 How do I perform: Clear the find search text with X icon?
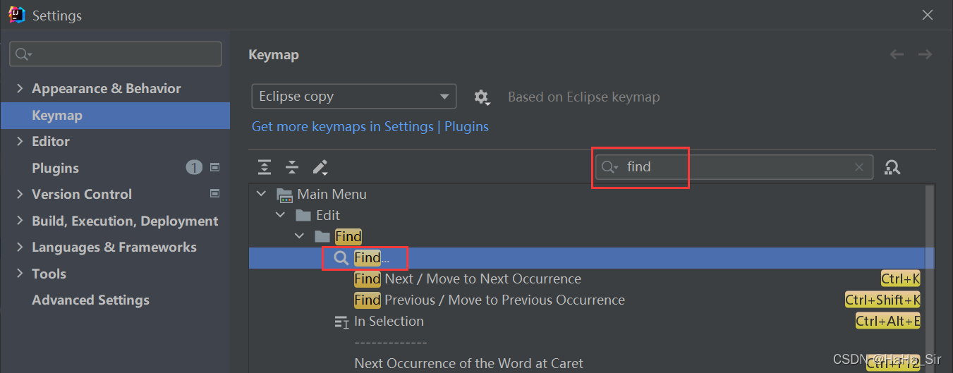(858, 167)
